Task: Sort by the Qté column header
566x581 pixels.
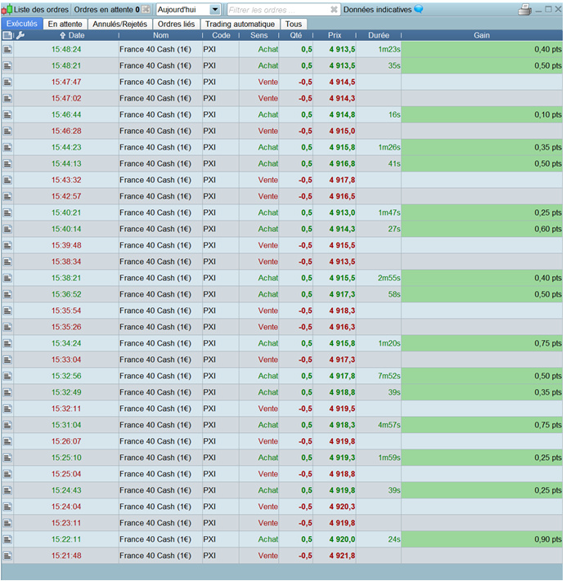Action: point(296,35)
